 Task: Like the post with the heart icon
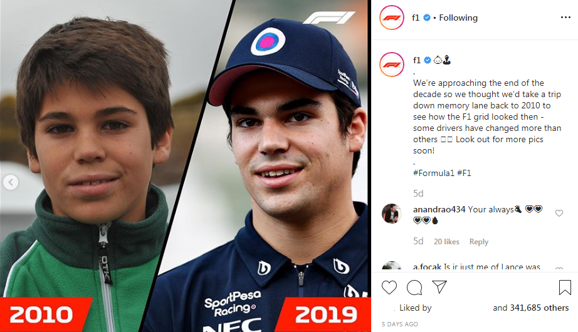point(389,288)
